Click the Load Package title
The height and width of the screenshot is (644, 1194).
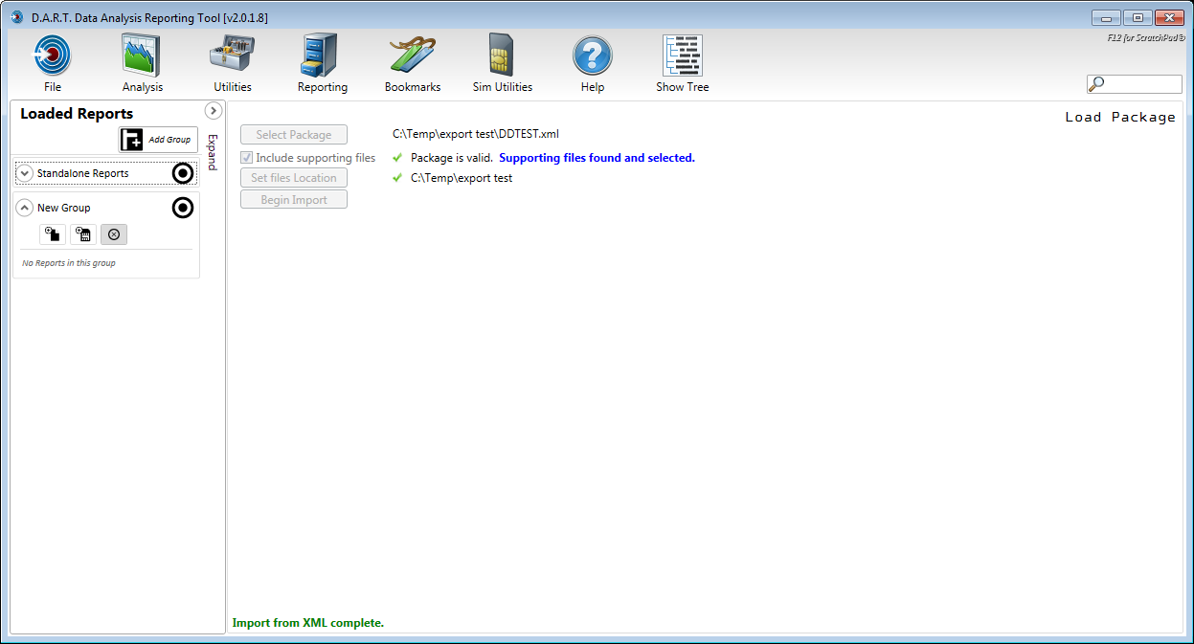tap(1120, 117)
